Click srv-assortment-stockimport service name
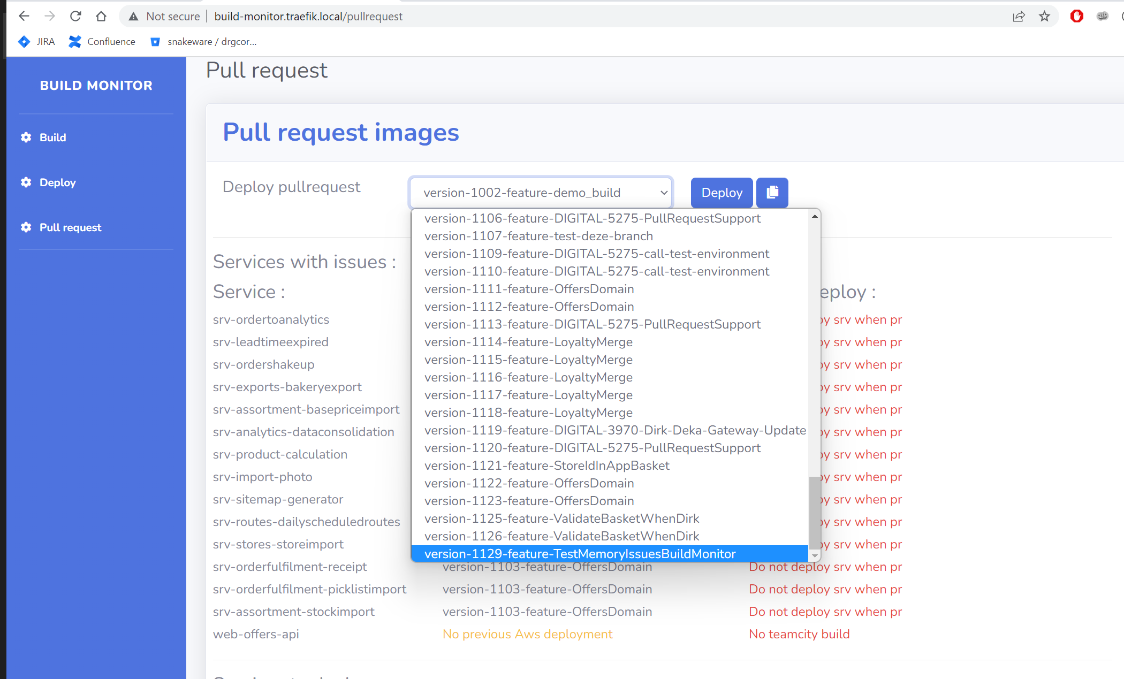1124x679 pixels. [x=294, y=612]
